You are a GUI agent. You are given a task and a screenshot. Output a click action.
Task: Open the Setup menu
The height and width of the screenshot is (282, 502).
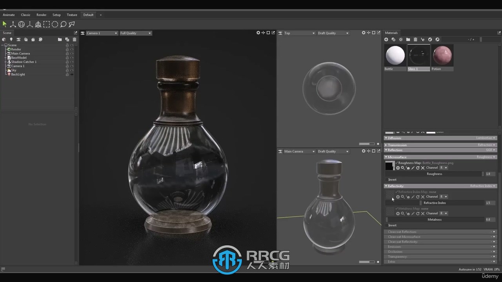(x=56, y=15)
